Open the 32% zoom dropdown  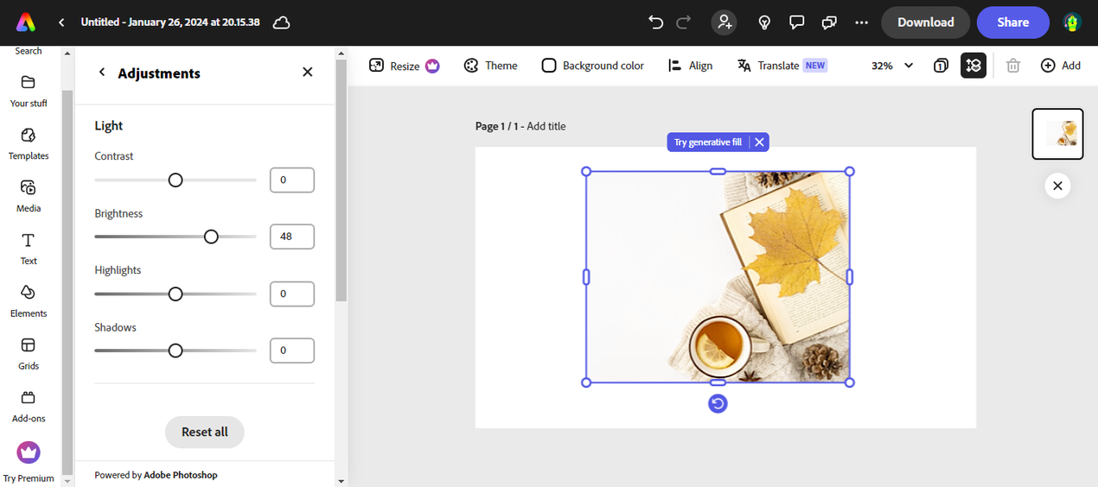[892, 66]
